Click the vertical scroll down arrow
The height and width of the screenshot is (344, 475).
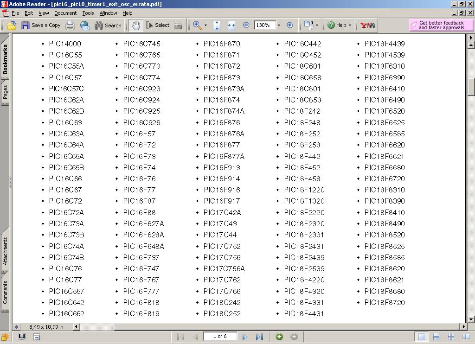point(471,319)
